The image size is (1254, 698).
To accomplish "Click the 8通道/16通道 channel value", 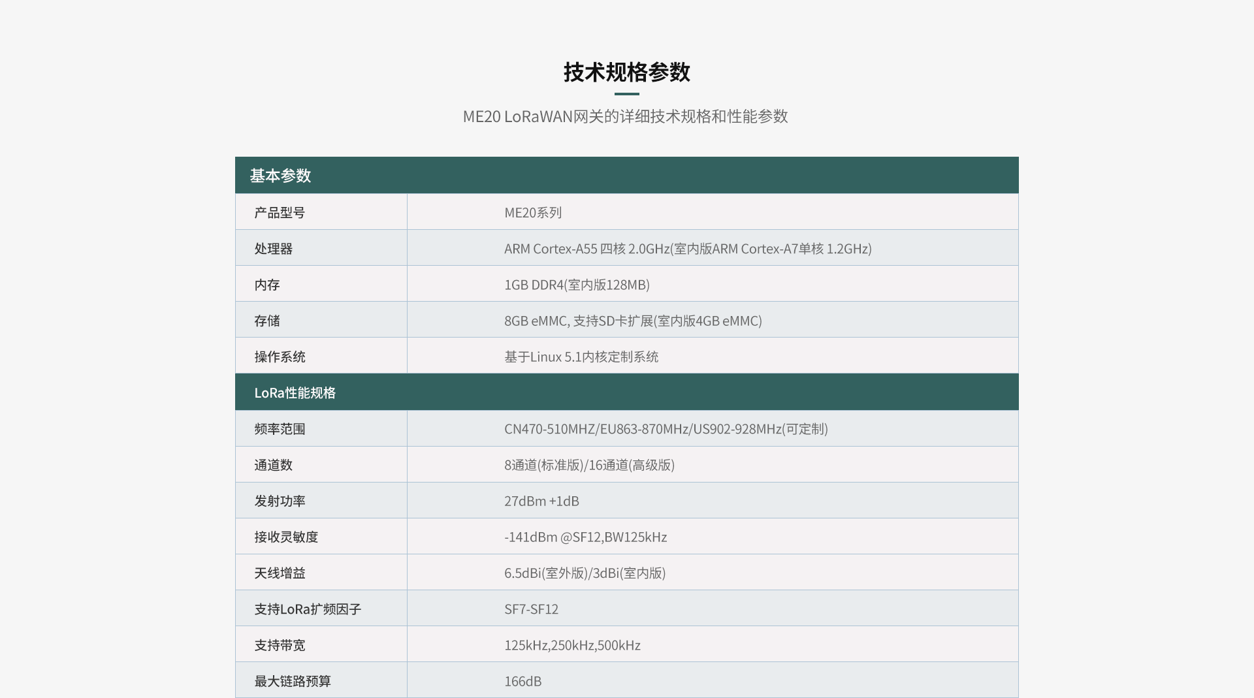I will click(x=589, y=465).
